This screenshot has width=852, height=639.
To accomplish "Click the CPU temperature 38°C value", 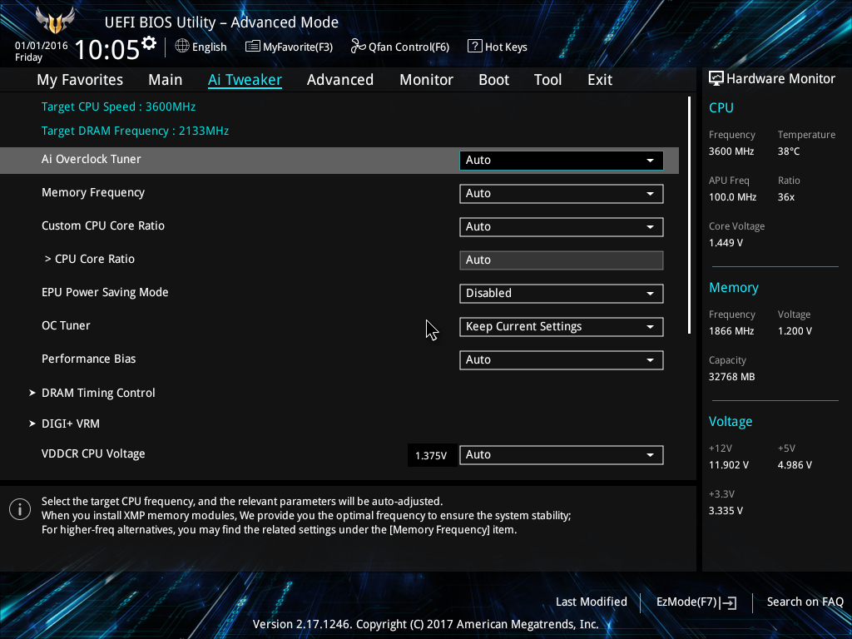I will [789, 151].
